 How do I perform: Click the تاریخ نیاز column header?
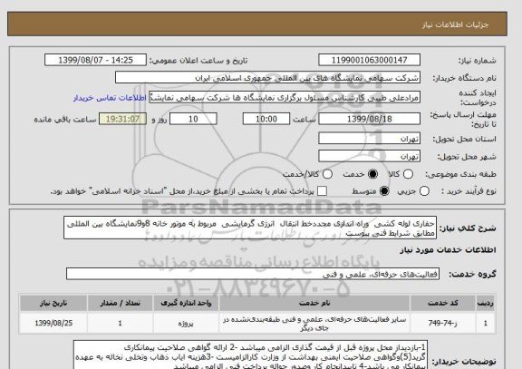(x=53, y=303)
